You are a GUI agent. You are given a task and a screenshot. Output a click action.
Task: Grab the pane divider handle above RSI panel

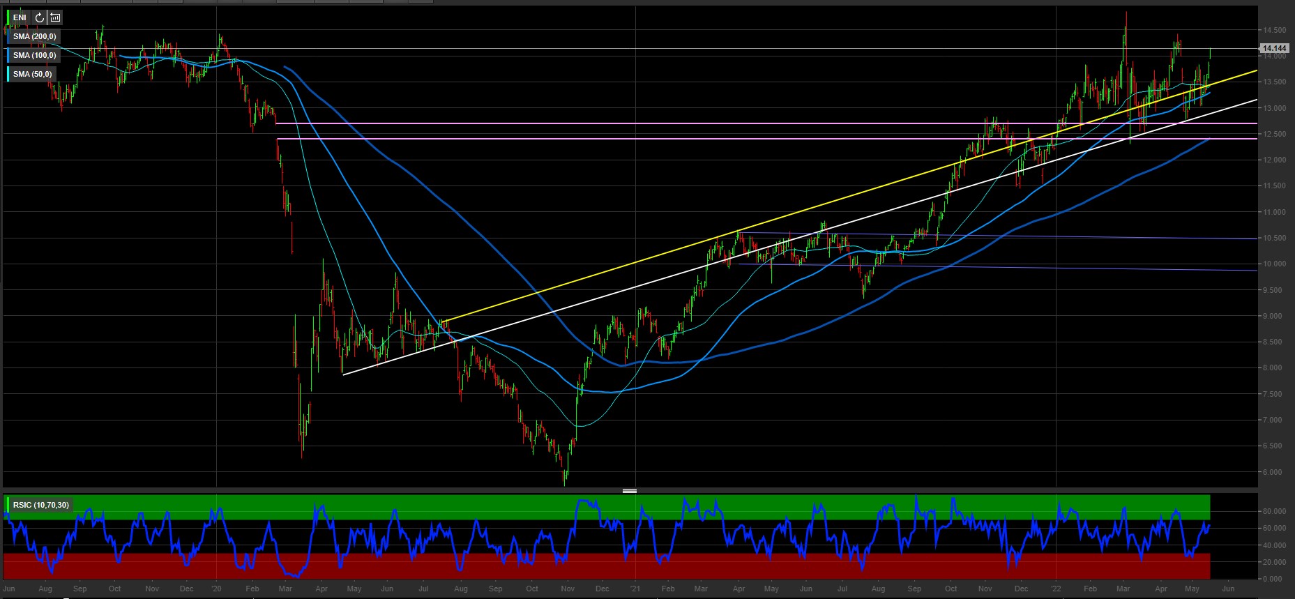click(x=630, y=491)
